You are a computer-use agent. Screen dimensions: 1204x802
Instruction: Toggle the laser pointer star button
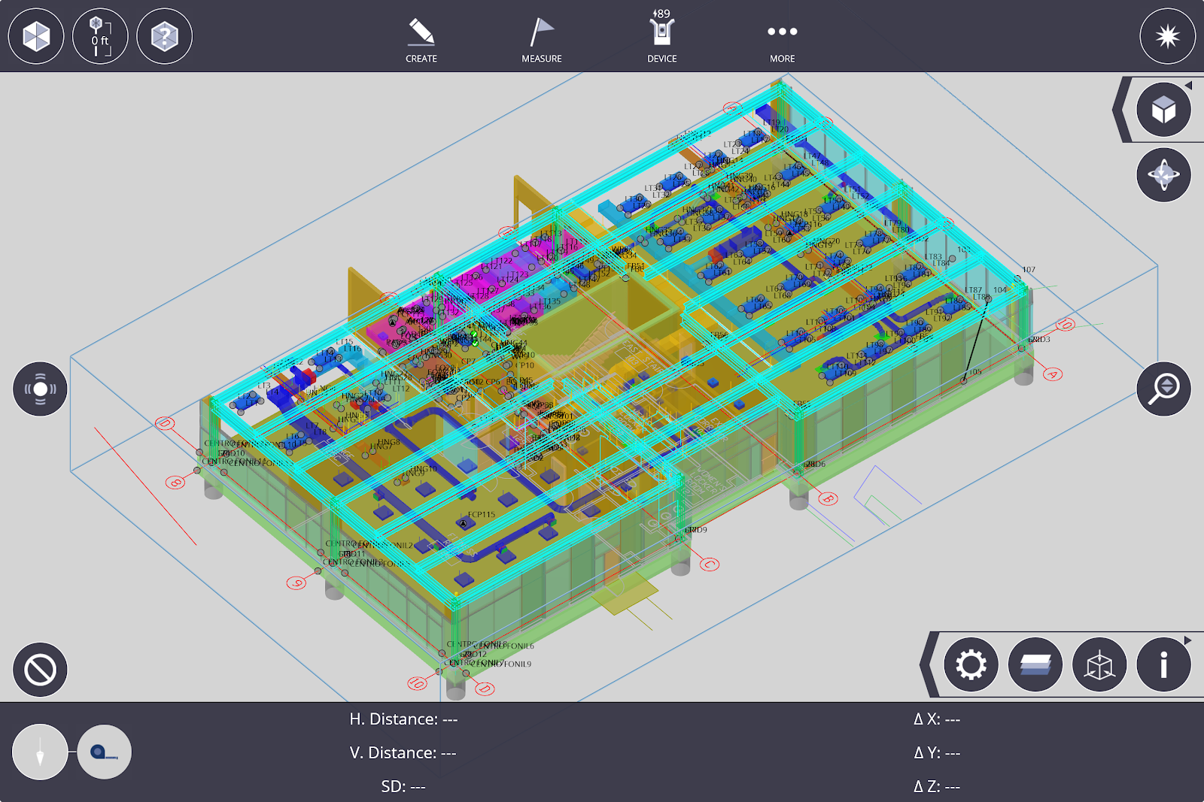click(x=1167, y=36)
